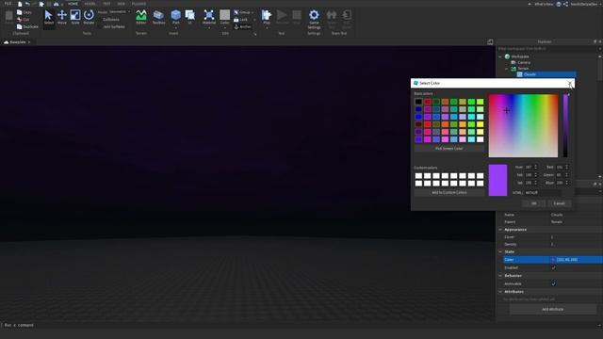Open the Toolbox

[158, 17]
